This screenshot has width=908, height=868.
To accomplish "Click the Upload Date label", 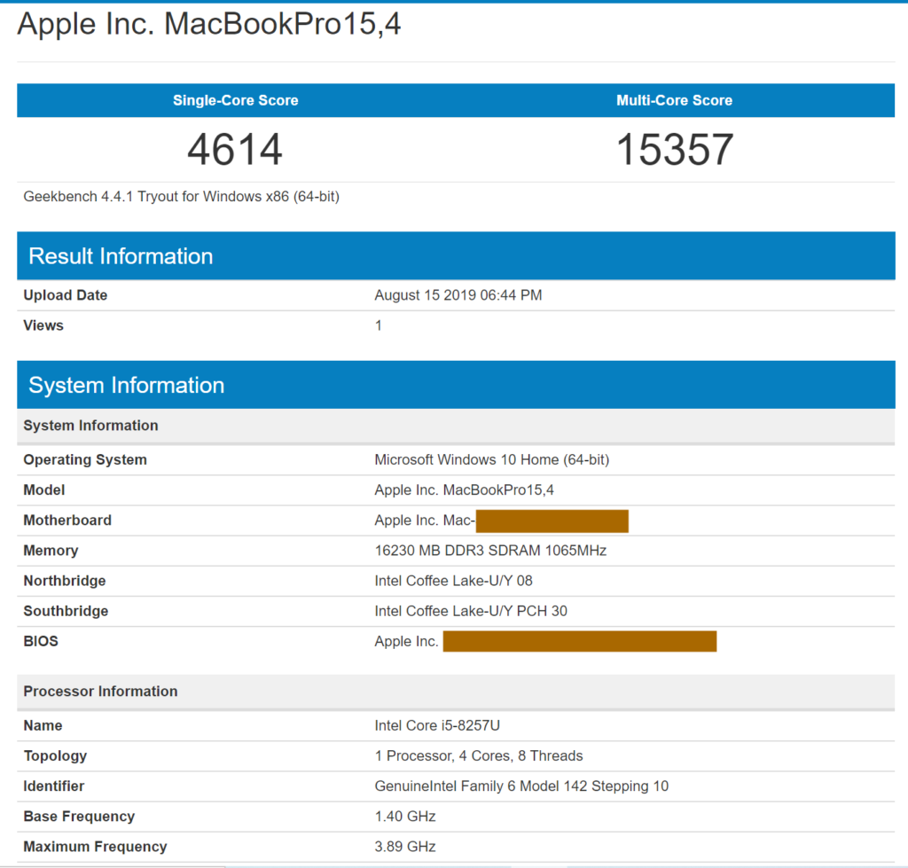I will [x=65, y=295].
